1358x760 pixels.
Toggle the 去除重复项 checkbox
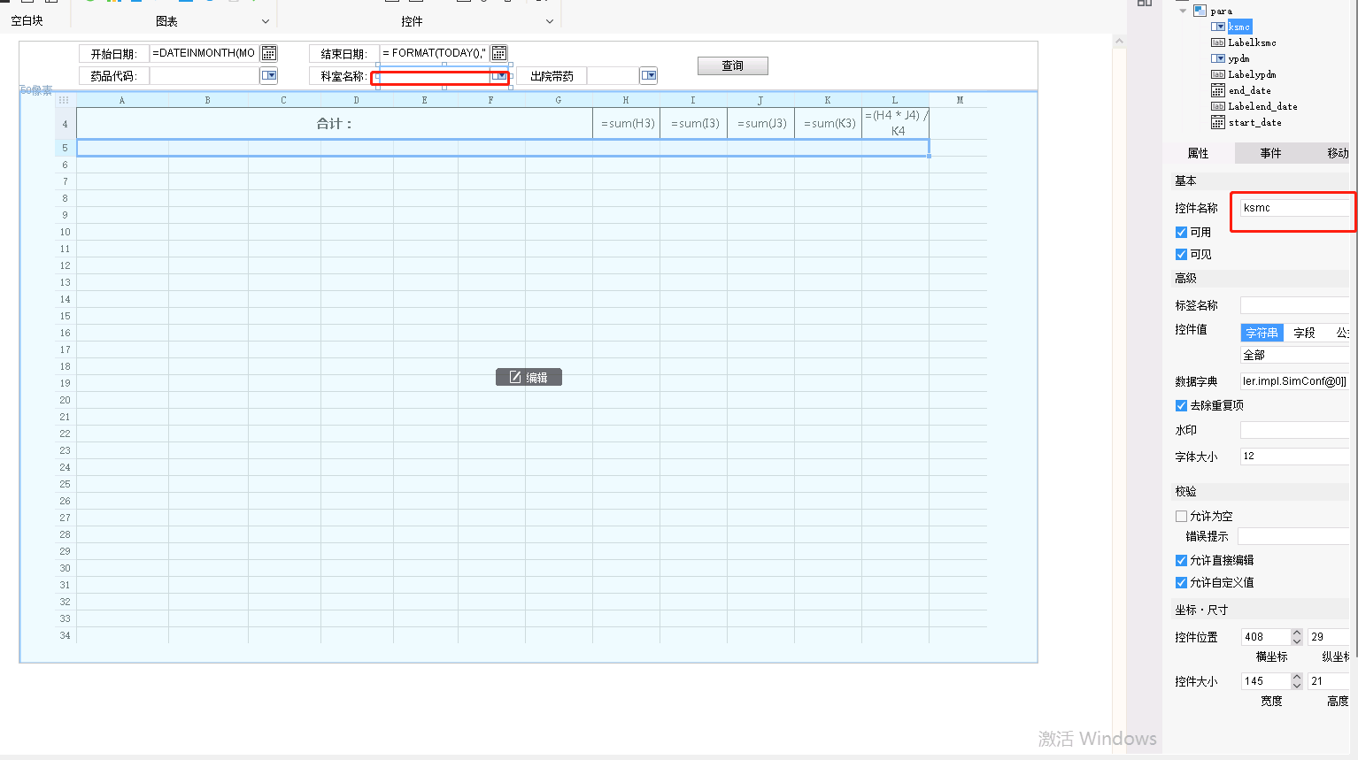[1181, 405]
